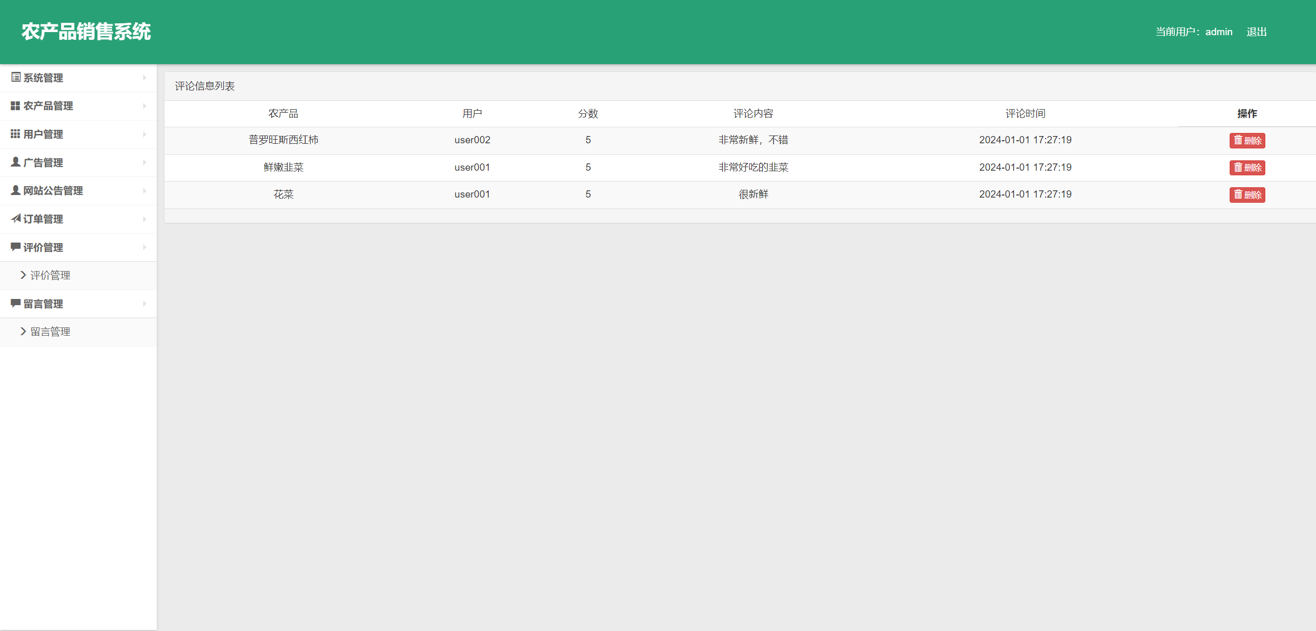Click the 农产品销售系统 site title
The image size is (1316, 631).
tap(86, 32)
